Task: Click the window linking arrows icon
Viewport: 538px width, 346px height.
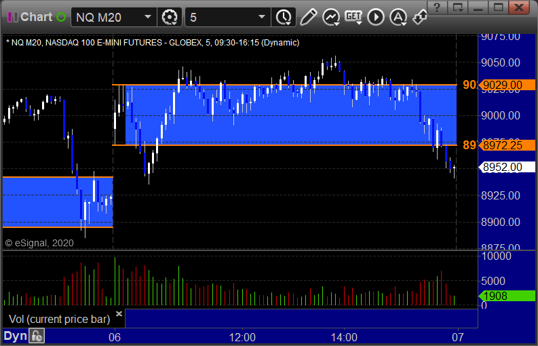Action: click(420, 17)
